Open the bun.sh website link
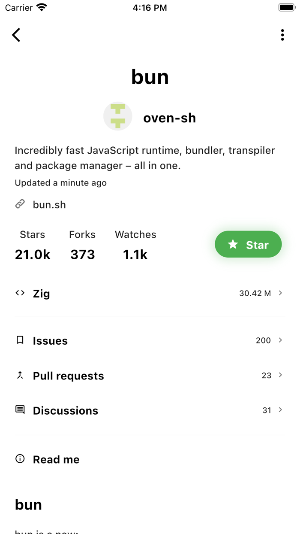The height and width of the screenshot is (534, 300). (x=49, y=204)
